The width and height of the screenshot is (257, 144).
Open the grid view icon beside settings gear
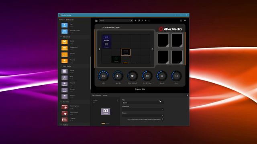pyautogui.click(x=181, y=20)
